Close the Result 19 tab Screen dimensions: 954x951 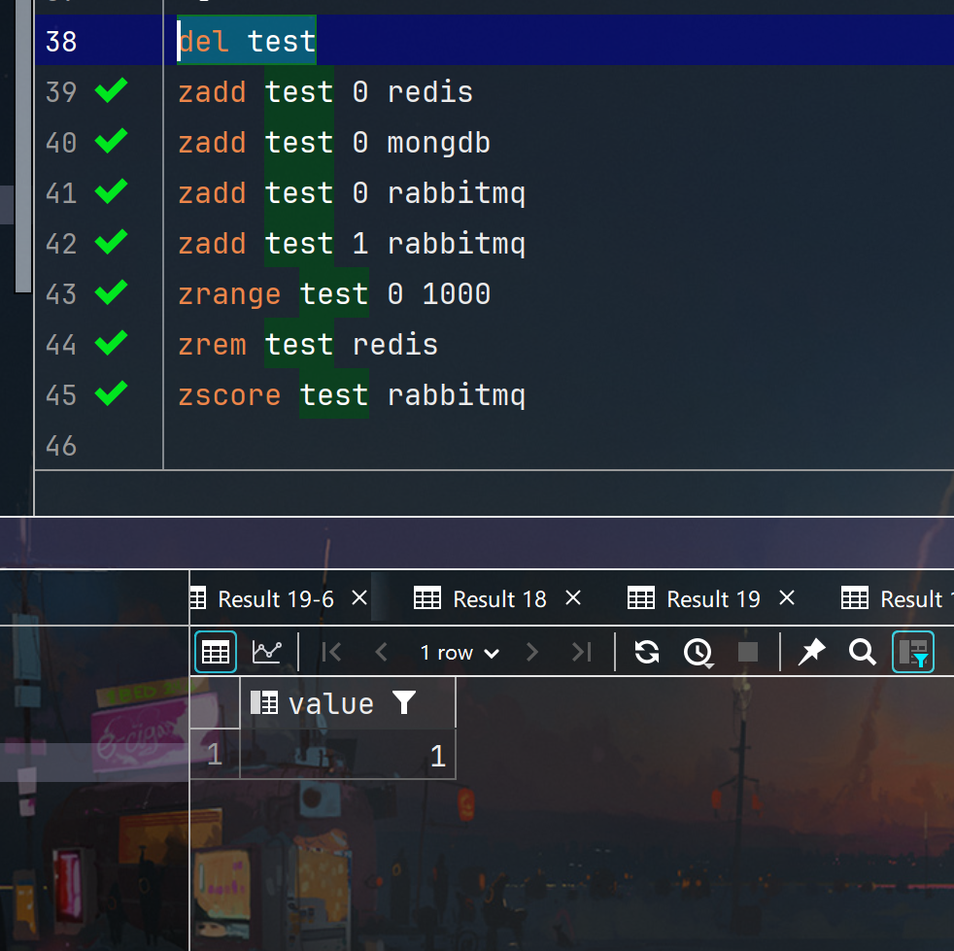787,598
